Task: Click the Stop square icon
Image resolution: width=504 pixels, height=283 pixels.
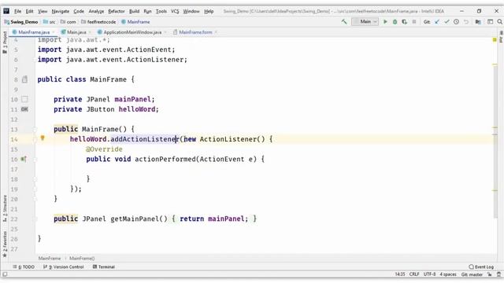Action: 414,22
